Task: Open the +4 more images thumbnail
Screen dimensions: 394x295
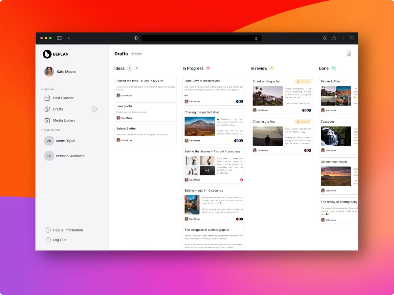Action: pyautogui.click(x=207, y=170)
